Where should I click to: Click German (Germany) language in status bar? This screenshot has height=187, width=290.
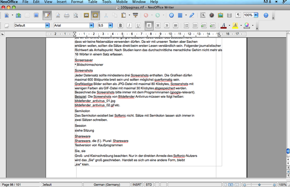pyautogui.click(x=107, y=185)
